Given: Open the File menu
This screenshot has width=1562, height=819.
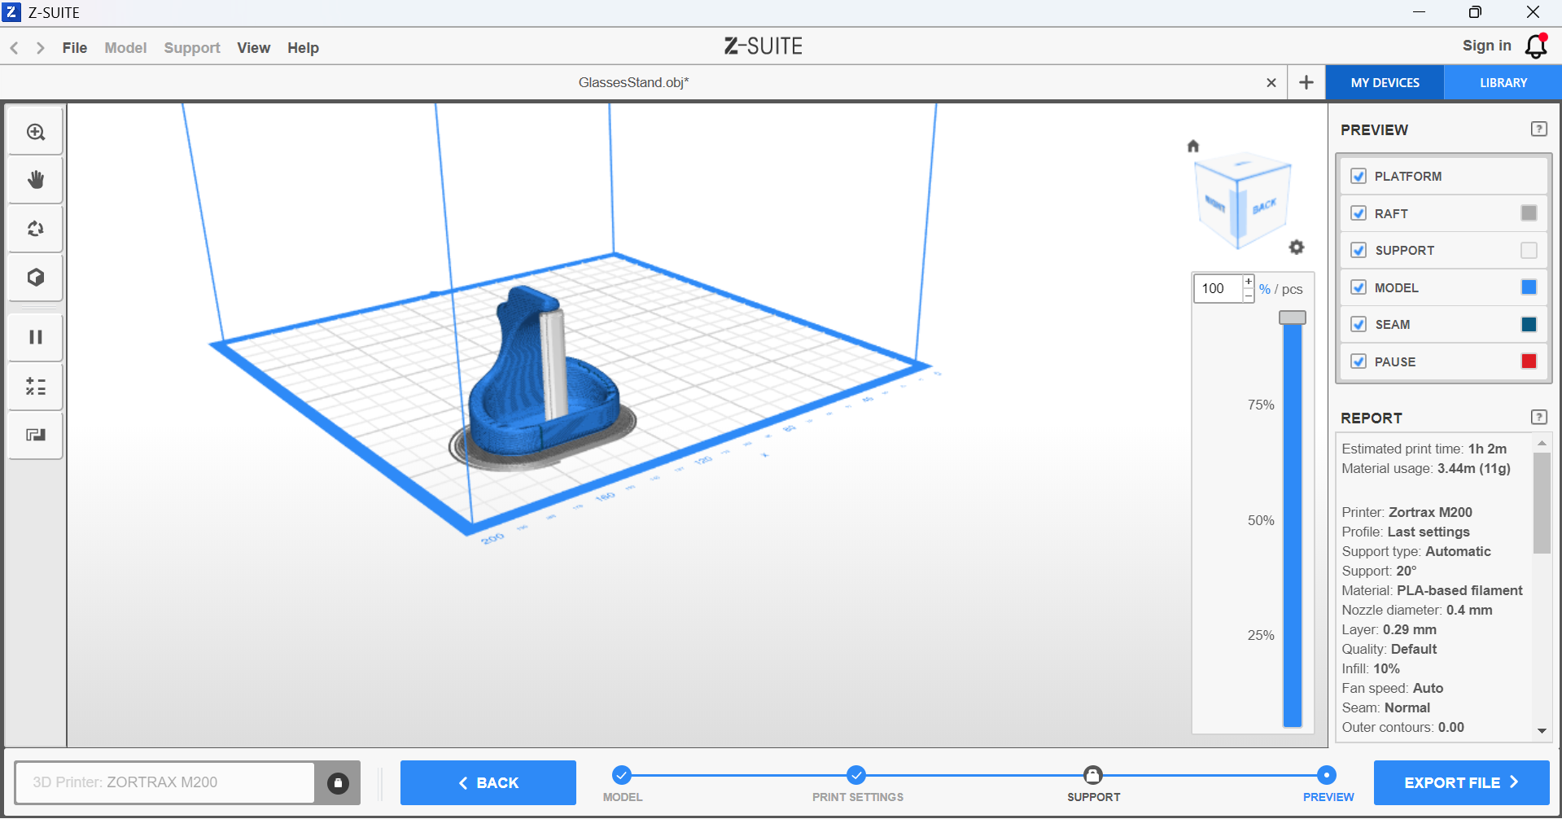Looking at the screenshot, I should 75,48.
